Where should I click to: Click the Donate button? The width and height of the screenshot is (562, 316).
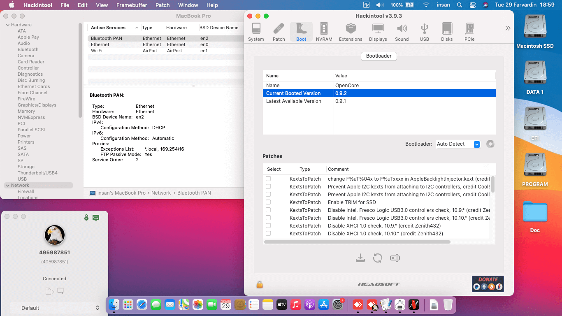pos(488,284)
